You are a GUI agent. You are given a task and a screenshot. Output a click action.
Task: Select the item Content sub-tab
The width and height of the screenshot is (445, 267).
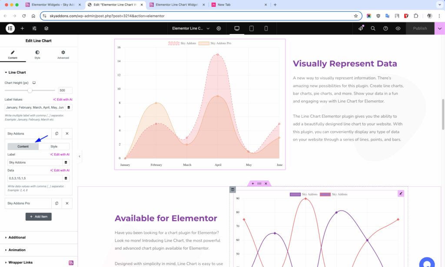point(23,147)
